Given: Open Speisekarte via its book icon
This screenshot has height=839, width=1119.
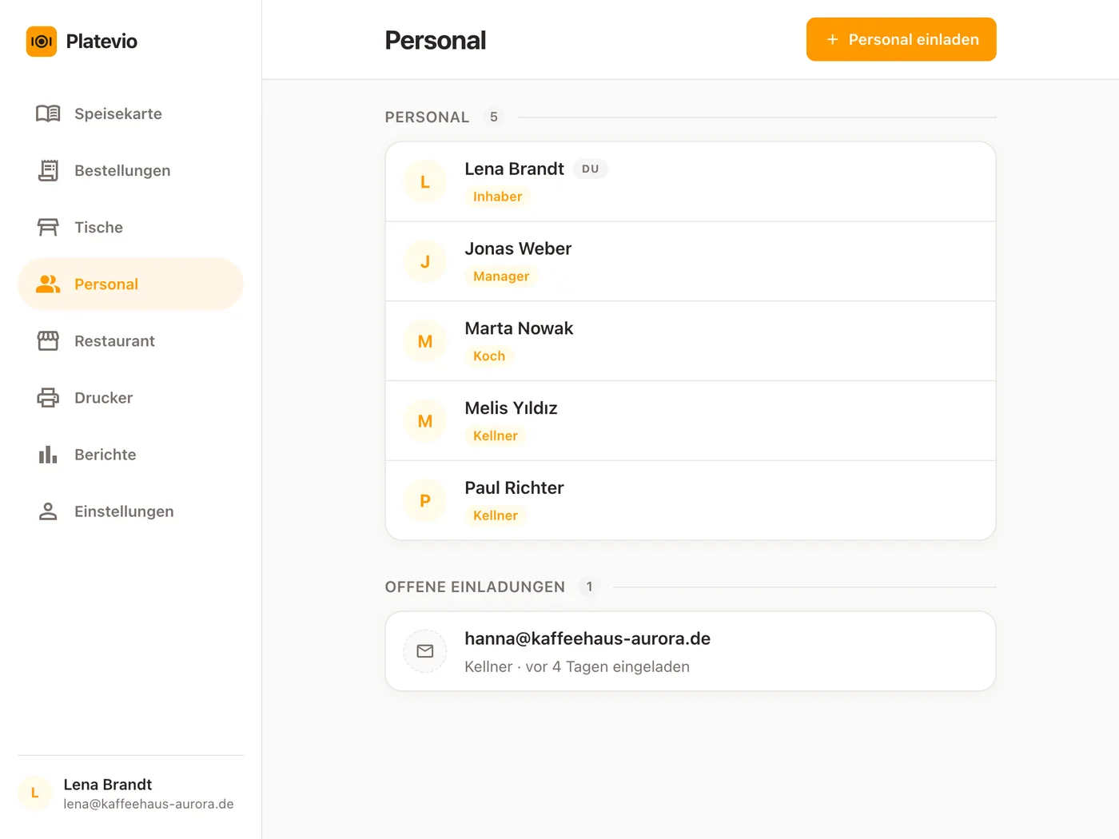Looking at the screenshot, I should [48, 113].
